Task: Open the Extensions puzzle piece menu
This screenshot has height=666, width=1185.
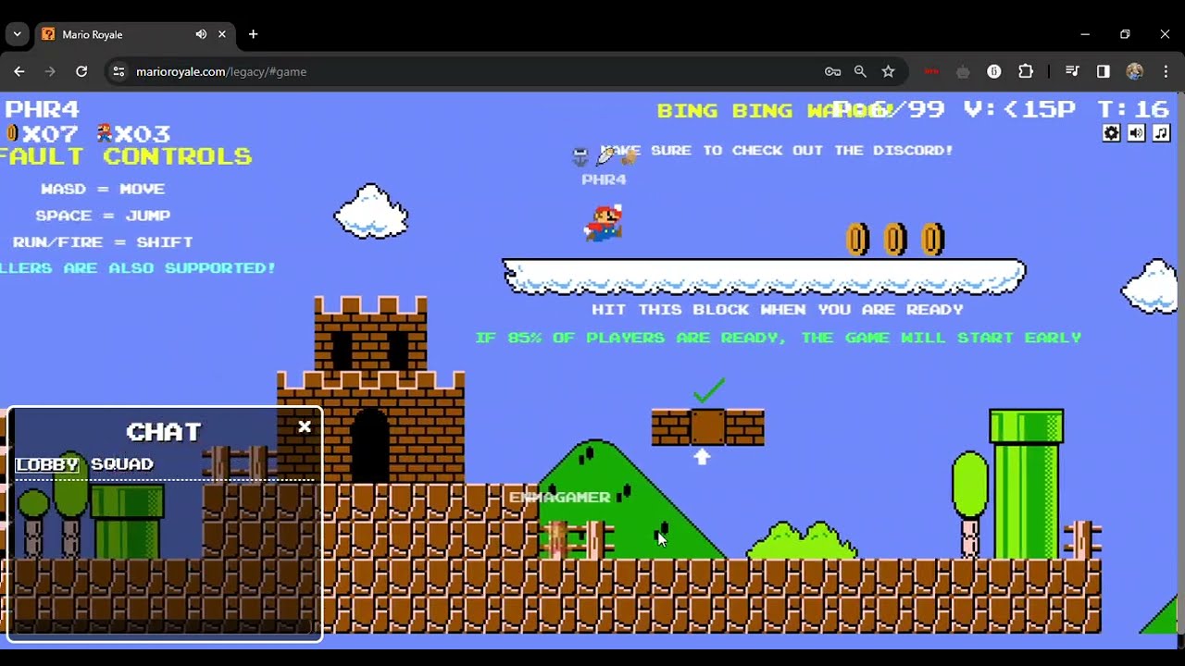Action: pos(1026,71)
